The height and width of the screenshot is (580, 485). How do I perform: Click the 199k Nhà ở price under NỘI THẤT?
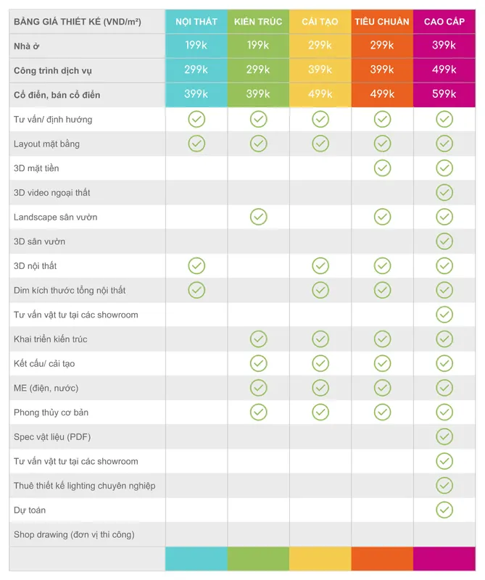coord(196,45)
